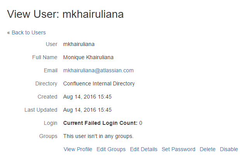Open the View Profile link

78,149
